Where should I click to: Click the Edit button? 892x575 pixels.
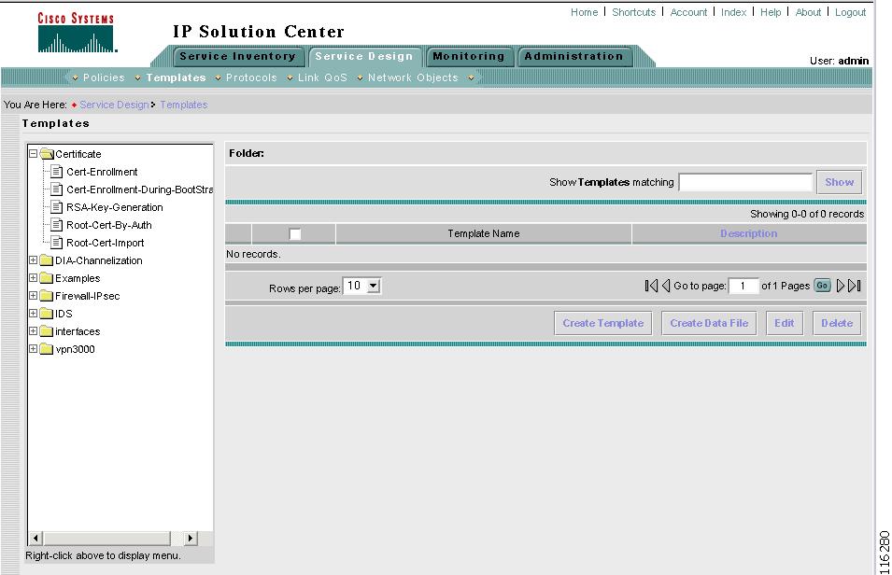point(785,323)
